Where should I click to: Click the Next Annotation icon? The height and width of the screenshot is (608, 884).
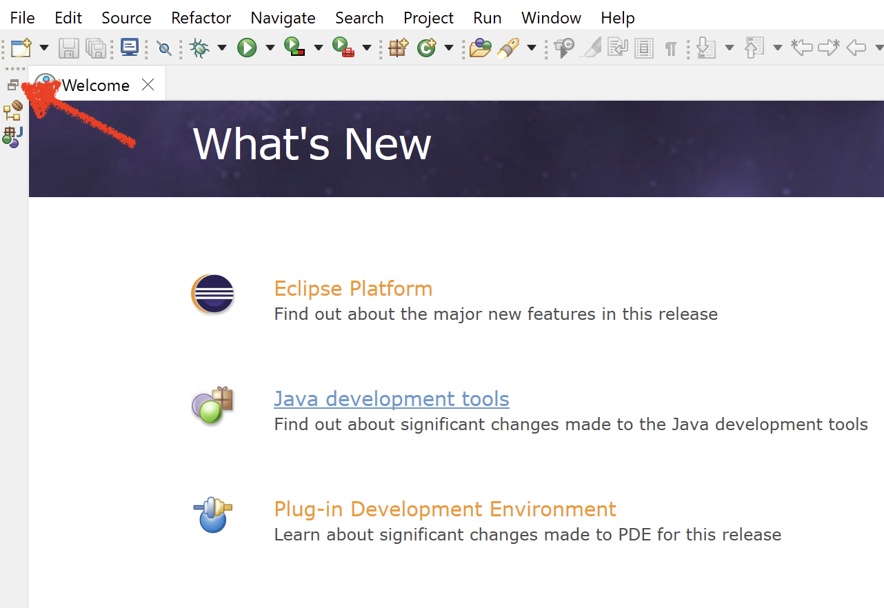coord(707,48)
